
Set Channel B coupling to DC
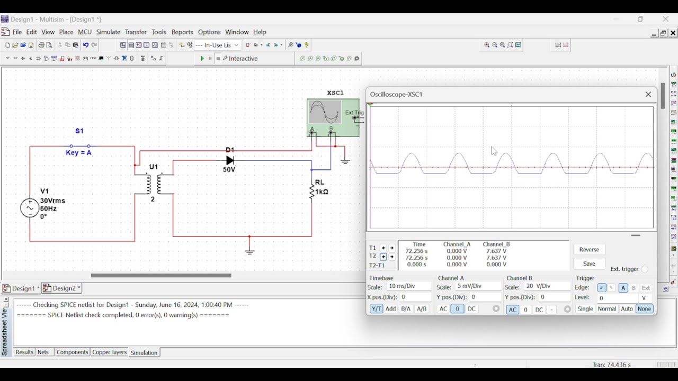[539, 310]
